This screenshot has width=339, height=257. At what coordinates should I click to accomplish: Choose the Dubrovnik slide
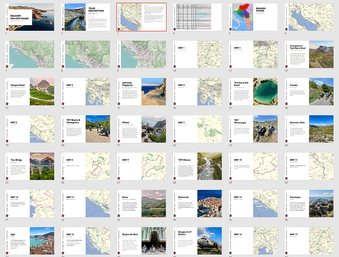point(197,204)
